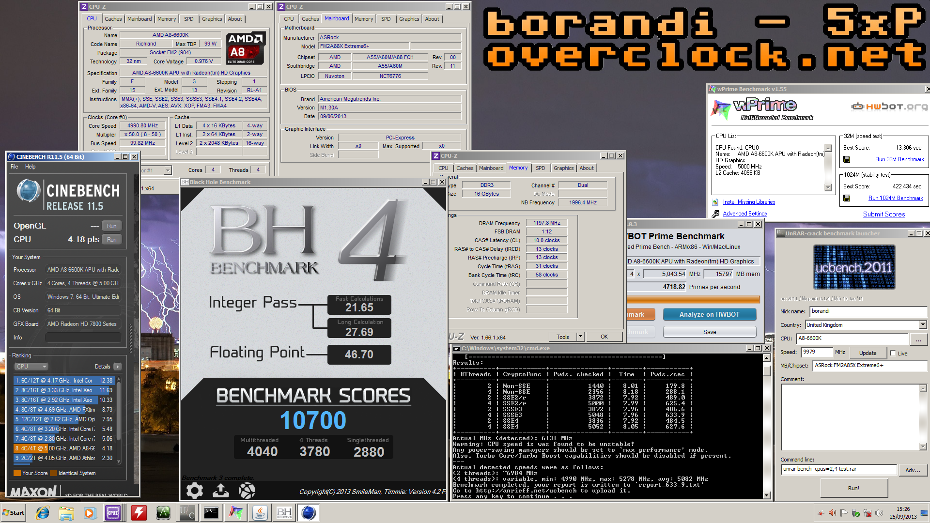This screenshot has width=930, height=523.
Task: Click Run 32M Benchmark link
Action: click(x=899, y=159)
